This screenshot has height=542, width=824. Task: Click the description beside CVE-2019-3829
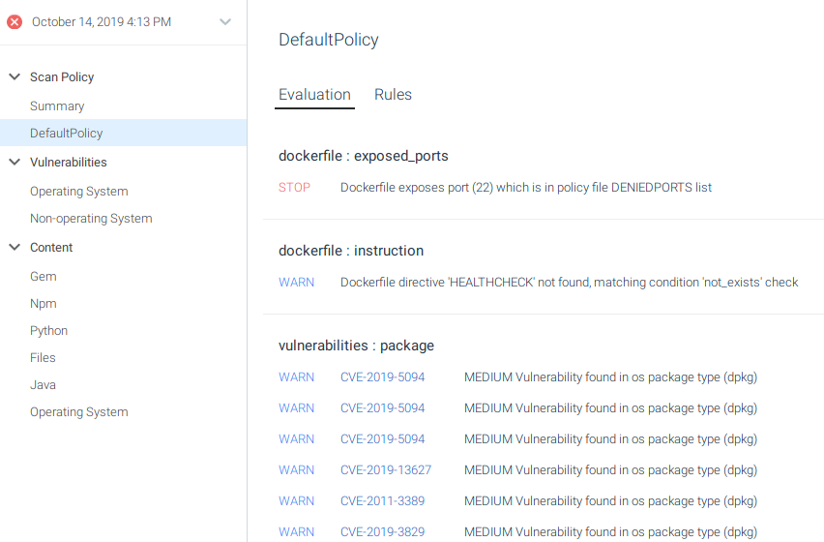610,532
